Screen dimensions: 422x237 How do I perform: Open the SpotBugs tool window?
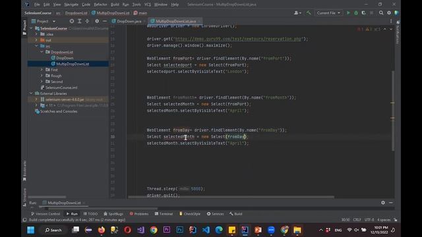click(113, 213)
